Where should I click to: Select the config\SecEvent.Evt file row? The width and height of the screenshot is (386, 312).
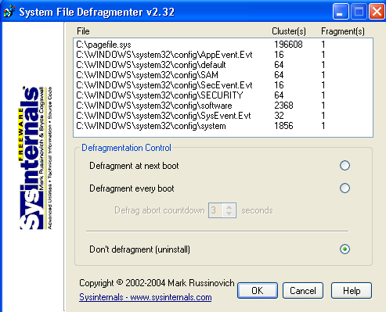point(223,85)
